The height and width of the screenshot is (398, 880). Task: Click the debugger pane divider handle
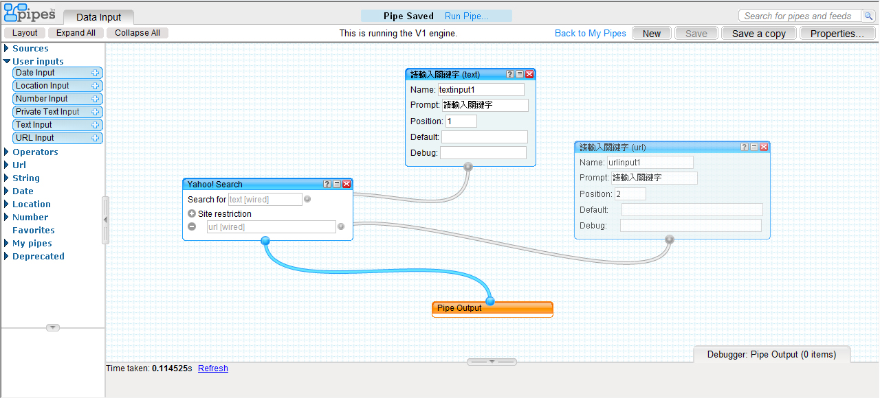(492, 361)
